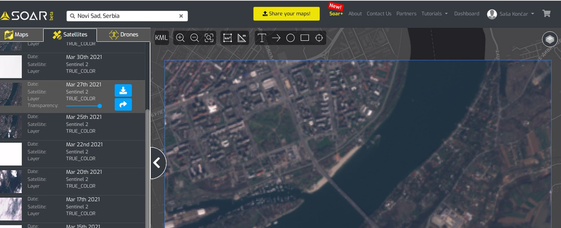Click the Mar 17th 2021 date text
This screenshot has width=561, height=228.
(x=83, y=199)
